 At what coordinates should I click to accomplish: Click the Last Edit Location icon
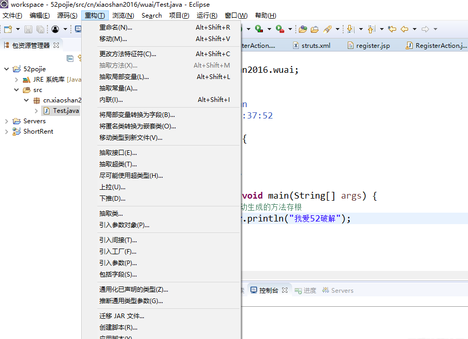tap(391, 30)
